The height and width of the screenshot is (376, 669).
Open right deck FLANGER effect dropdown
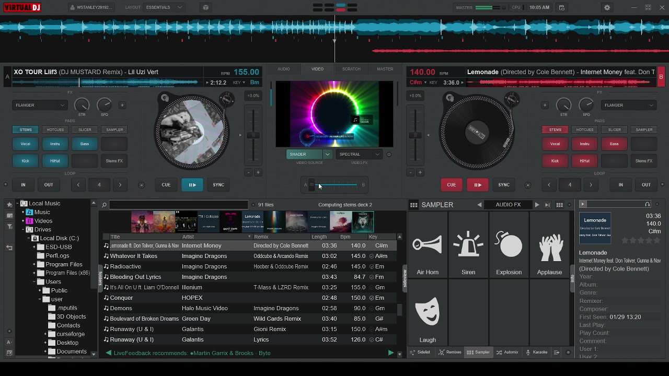pos(629,105)
